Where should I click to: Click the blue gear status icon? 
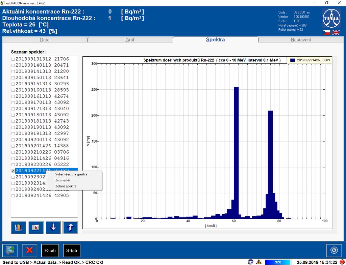tap(251, 262)
